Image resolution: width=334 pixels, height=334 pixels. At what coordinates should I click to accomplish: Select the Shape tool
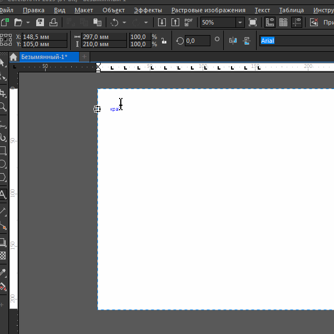(x=3, y=76)
